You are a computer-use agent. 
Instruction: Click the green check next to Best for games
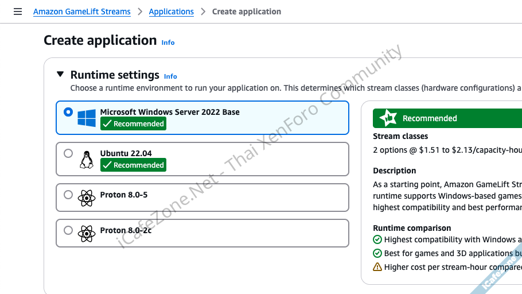click(377, 253)
